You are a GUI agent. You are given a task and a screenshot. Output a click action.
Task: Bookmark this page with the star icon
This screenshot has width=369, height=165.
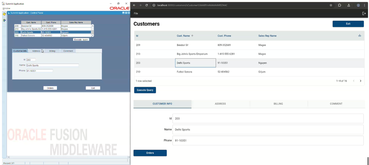331,5
